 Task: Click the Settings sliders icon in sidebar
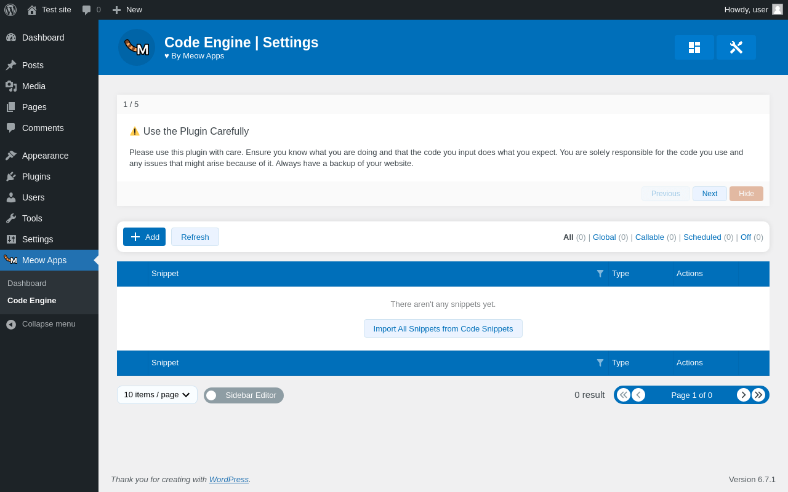point(11,239)
